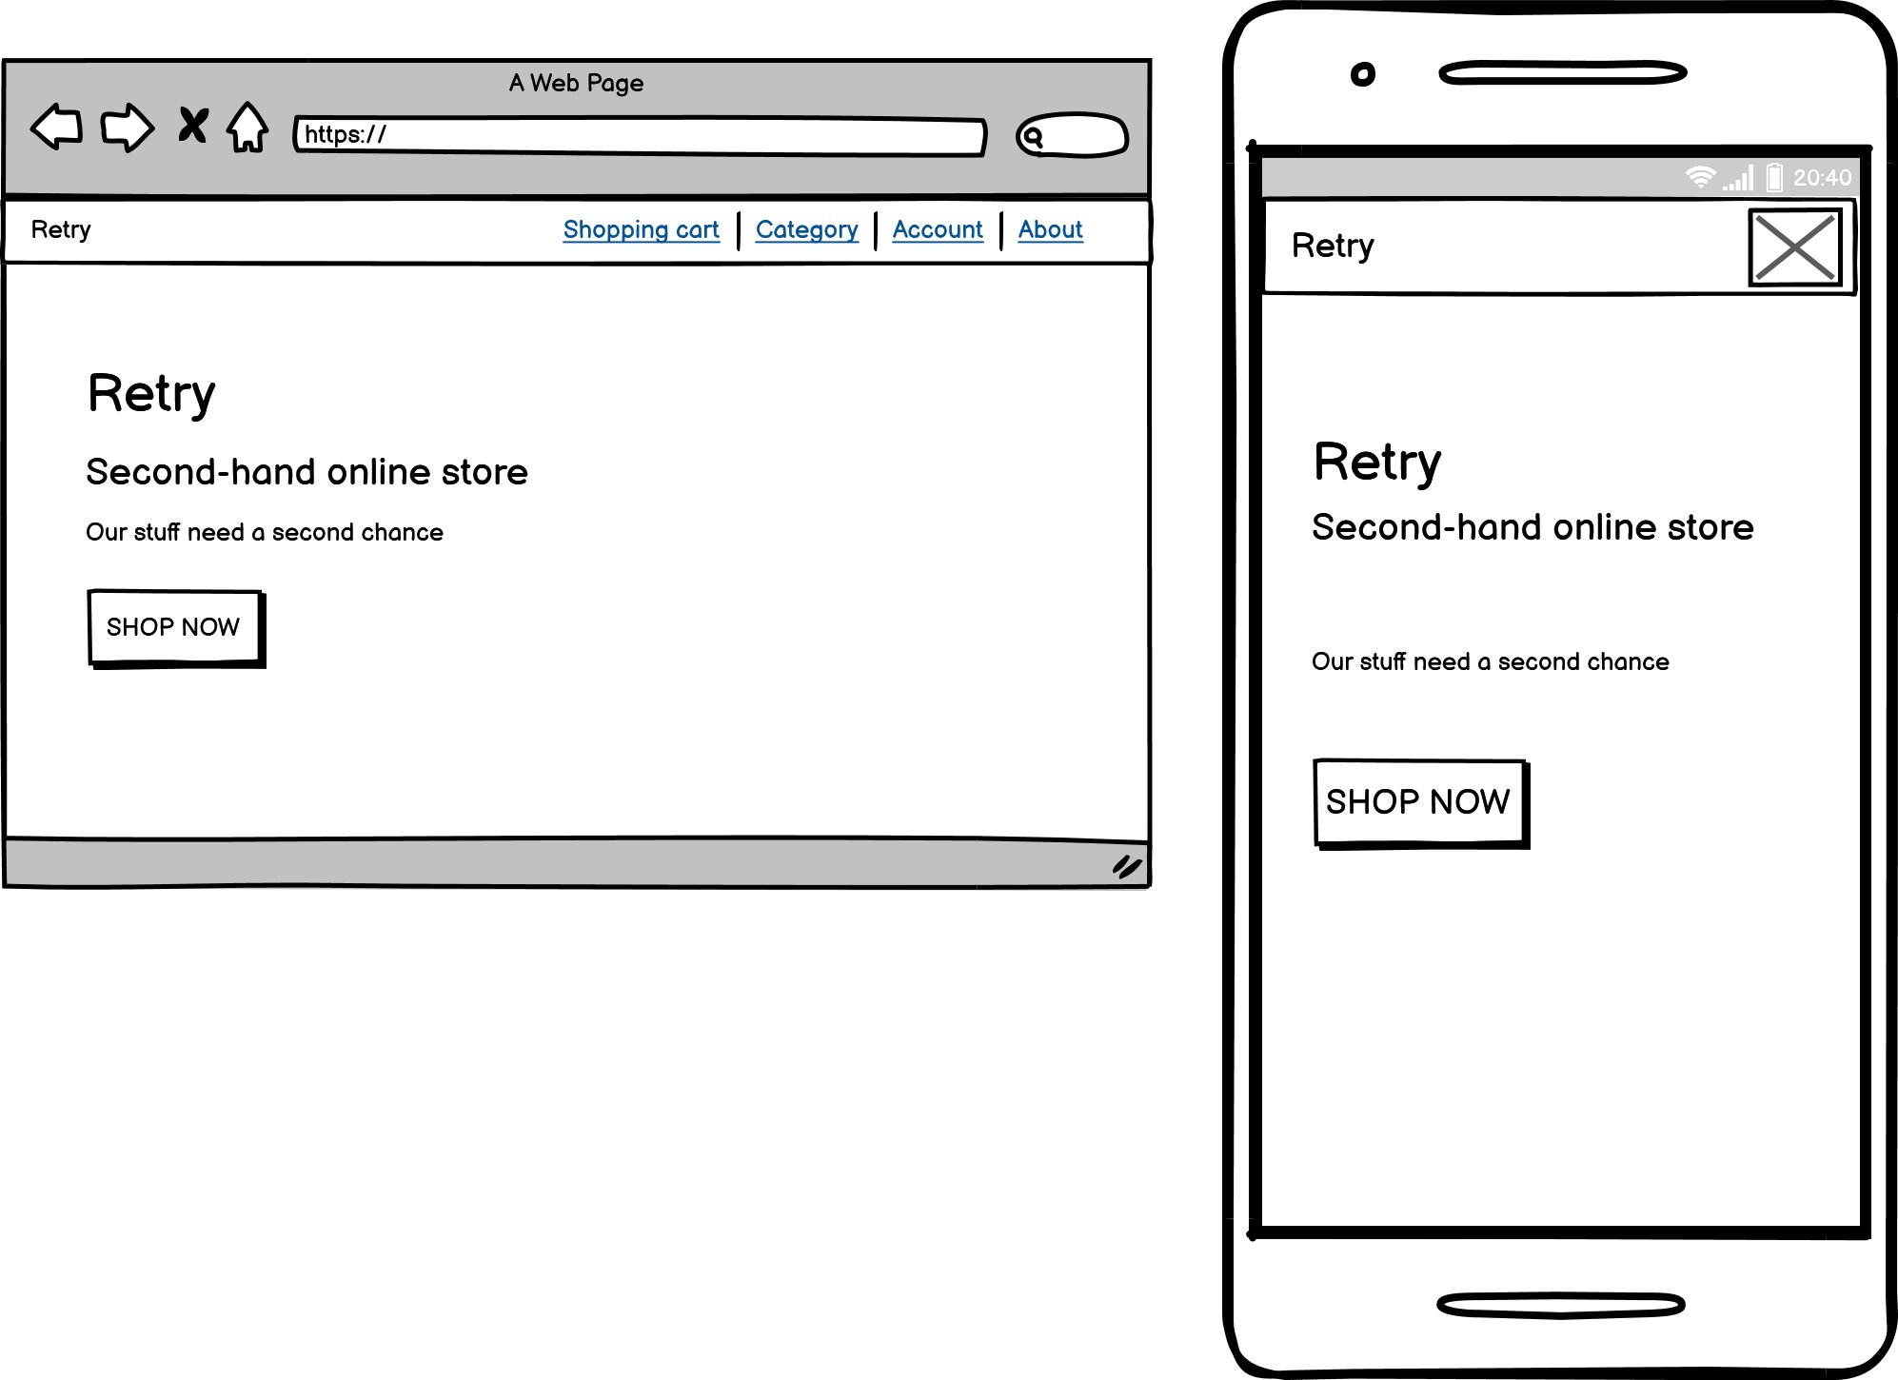Select the Category menu item
Image resolution: width=1898 pixels, height=1380 pixels.
[x=807, y=228]
